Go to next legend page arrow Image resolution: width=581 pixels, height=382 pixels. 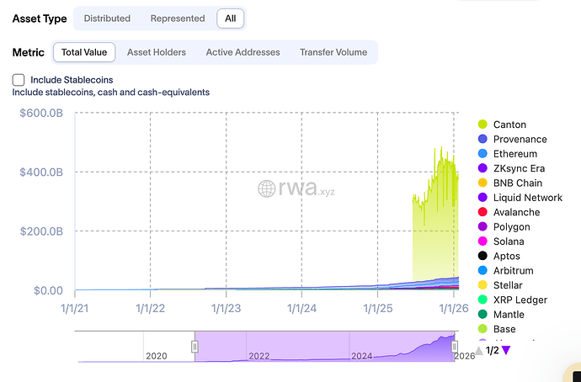pyautogui.click(x=505, y=350)
